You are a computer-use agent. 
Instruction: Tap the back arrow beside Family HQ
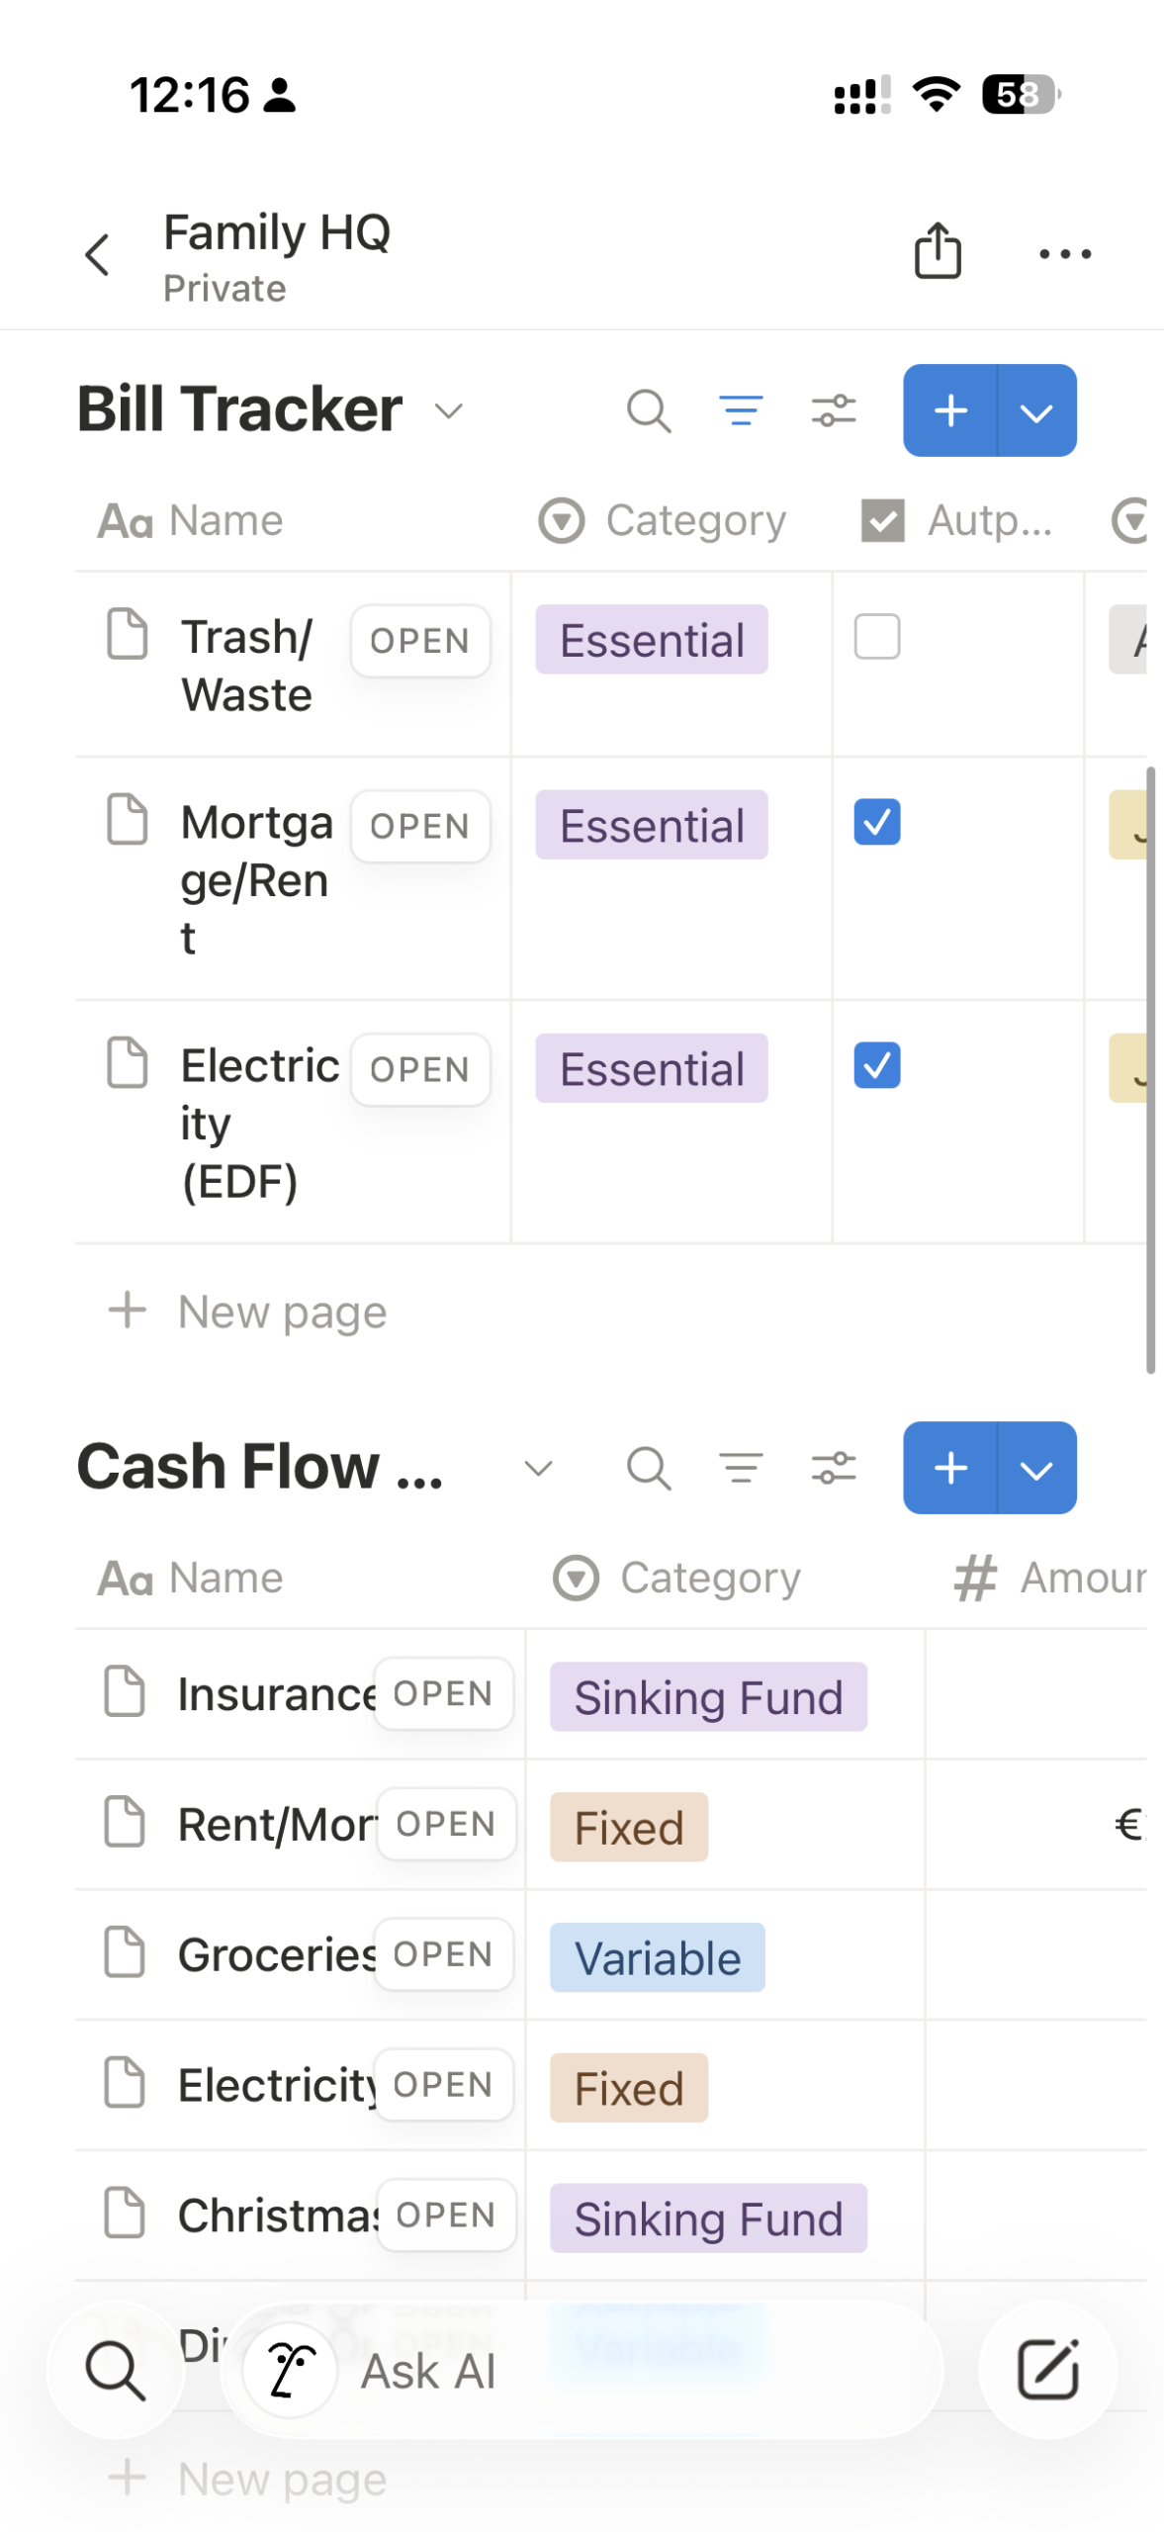pyautogui.click(x=97, y=255)
